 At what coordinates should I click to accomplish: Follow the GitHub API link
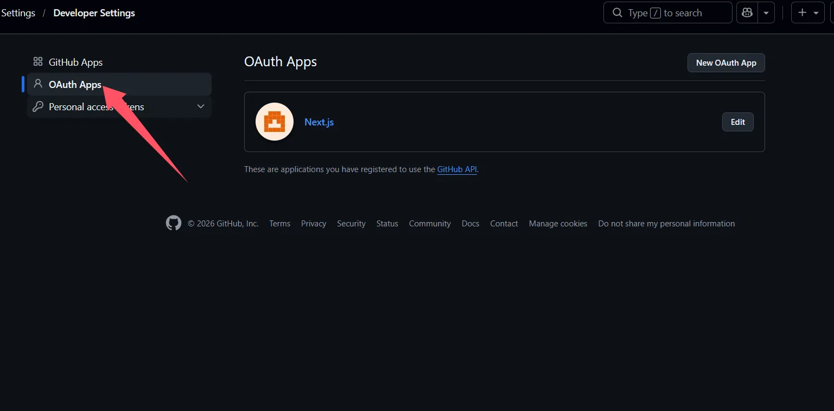[457, 169]
